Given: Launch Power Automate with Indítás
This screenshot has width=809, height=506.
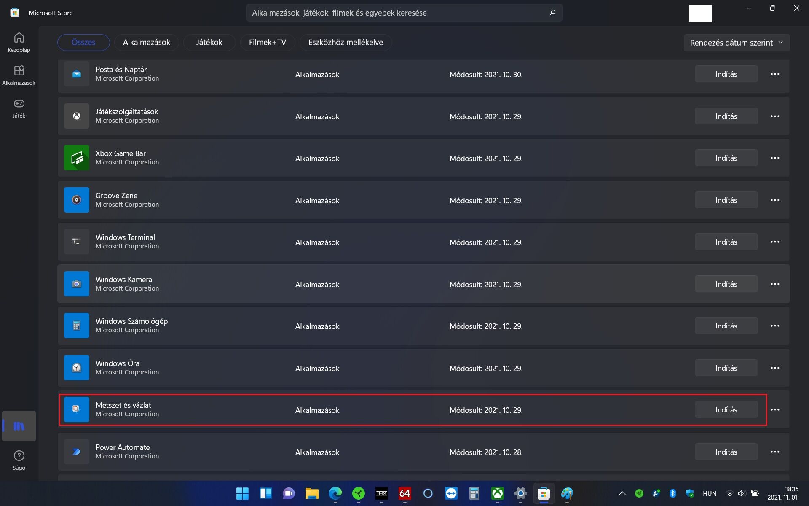Looking at the screenshot, I should 726,452.
